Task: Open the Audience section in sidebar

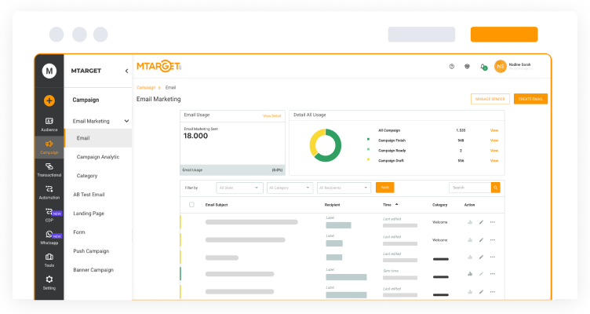Action: click(49, 123)
